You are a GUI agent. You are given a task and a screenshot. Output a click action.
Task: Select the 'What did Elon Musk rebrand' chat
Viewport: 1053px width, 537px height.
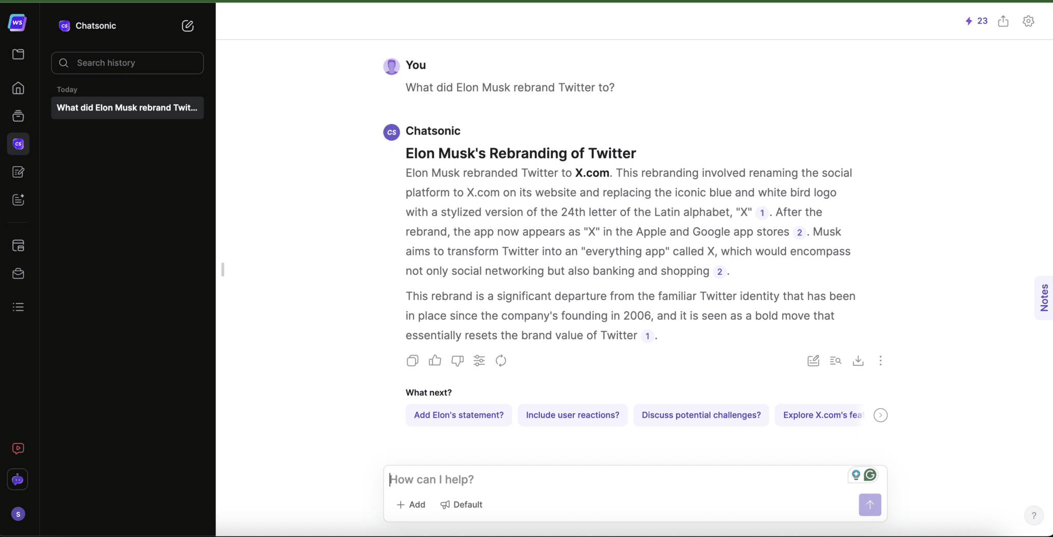[127, 107]
